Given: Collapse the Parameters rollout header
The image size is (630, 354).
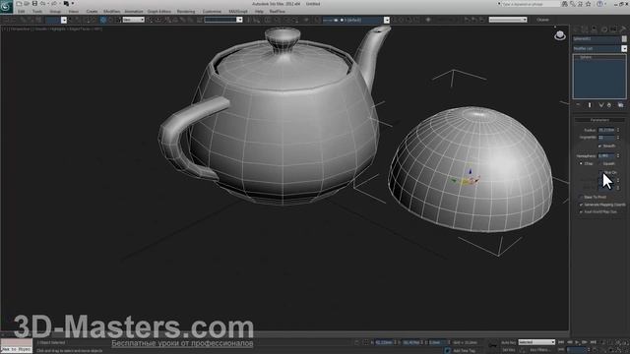Looking at the screenshot, I should coord(599,120).
